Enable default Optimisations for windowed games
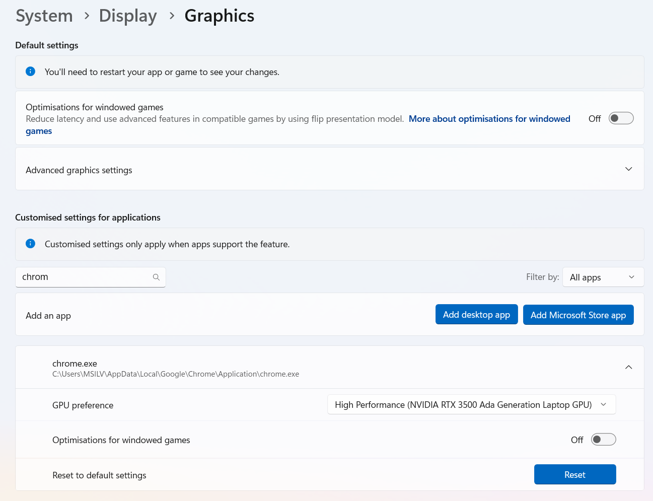 tap(621, 118)
